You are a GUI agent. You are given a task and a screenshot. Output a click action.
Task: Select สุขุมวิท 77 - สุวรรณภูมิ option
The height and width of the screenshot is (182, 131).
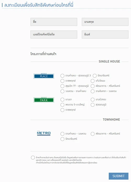pyautogui.click(x=62, y=86)
